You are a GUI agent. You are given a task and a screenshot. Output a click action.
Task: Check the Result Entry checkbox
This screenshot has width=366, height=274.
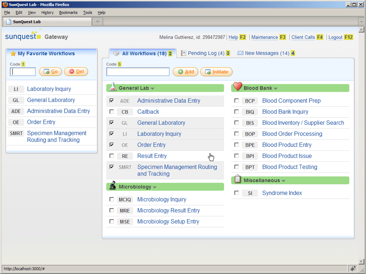point(112,156)
